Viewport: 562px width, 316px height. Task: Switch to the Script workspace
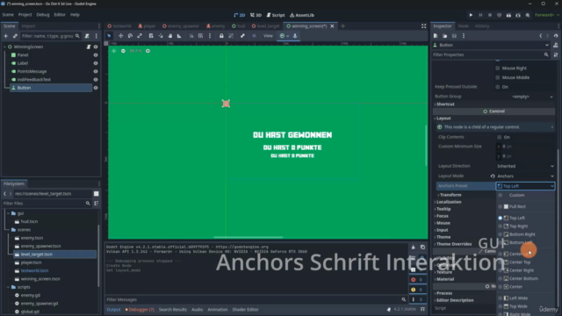point(276,15)
